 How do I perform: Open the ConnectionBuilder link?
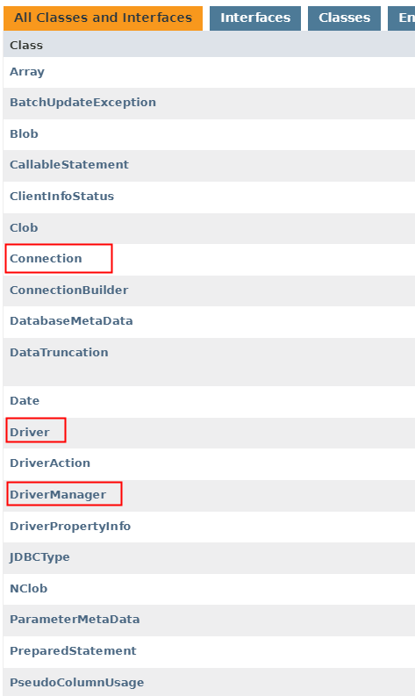coord(68,290)
